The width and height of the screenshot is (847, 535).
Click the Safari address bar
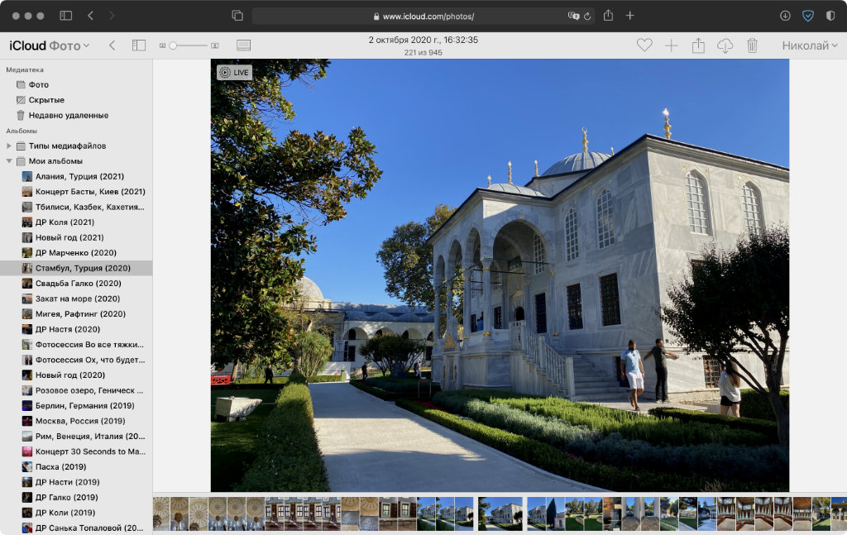pos(423,17)
